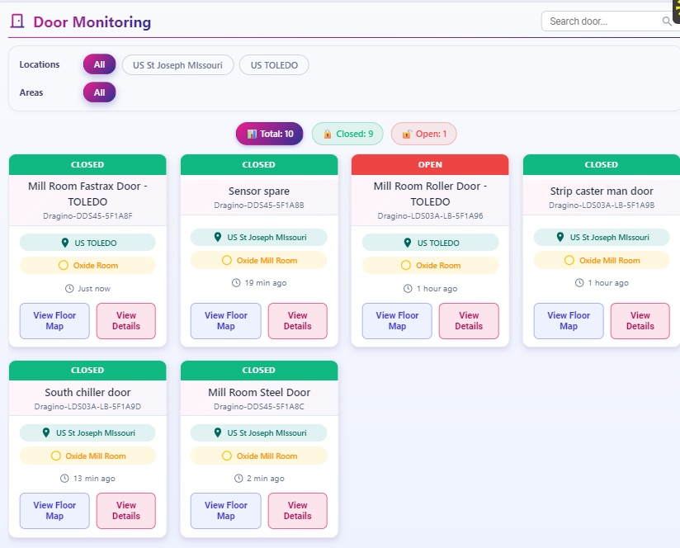This screenshot has height=548, width=680.
Task: Select the US St Joseph MIssouri filter chip
Action: (177, 64)
